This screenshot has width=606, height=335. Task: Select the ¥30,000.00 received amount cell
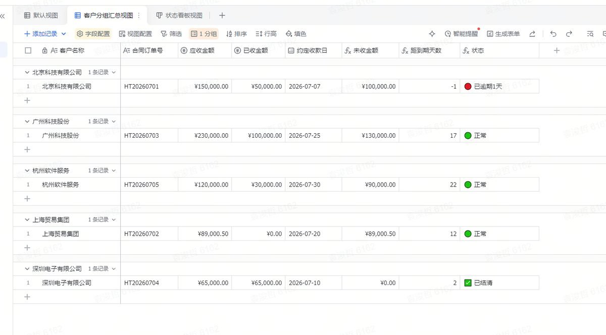[x=259, y=185]
